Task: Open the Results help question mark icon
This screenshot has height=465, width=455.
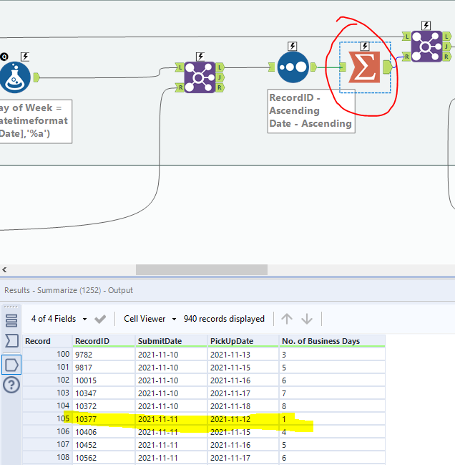Action: 11,385
